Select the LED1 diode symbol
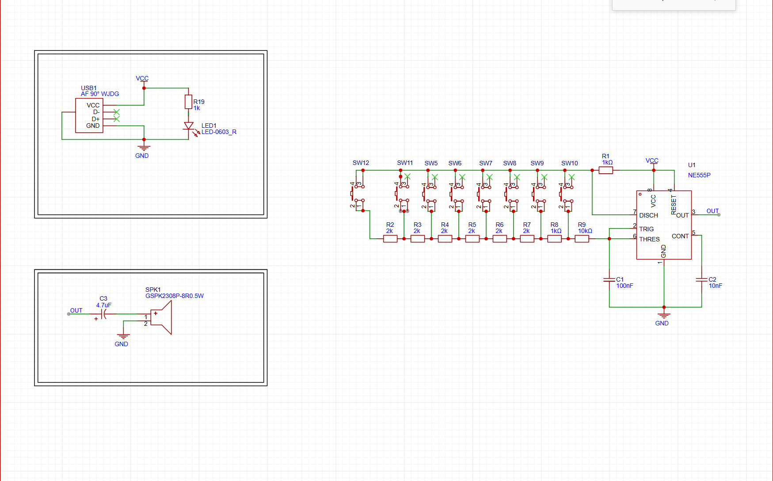Image resolution: width=773 pixels, height=481 pixels. click(189, 126)
